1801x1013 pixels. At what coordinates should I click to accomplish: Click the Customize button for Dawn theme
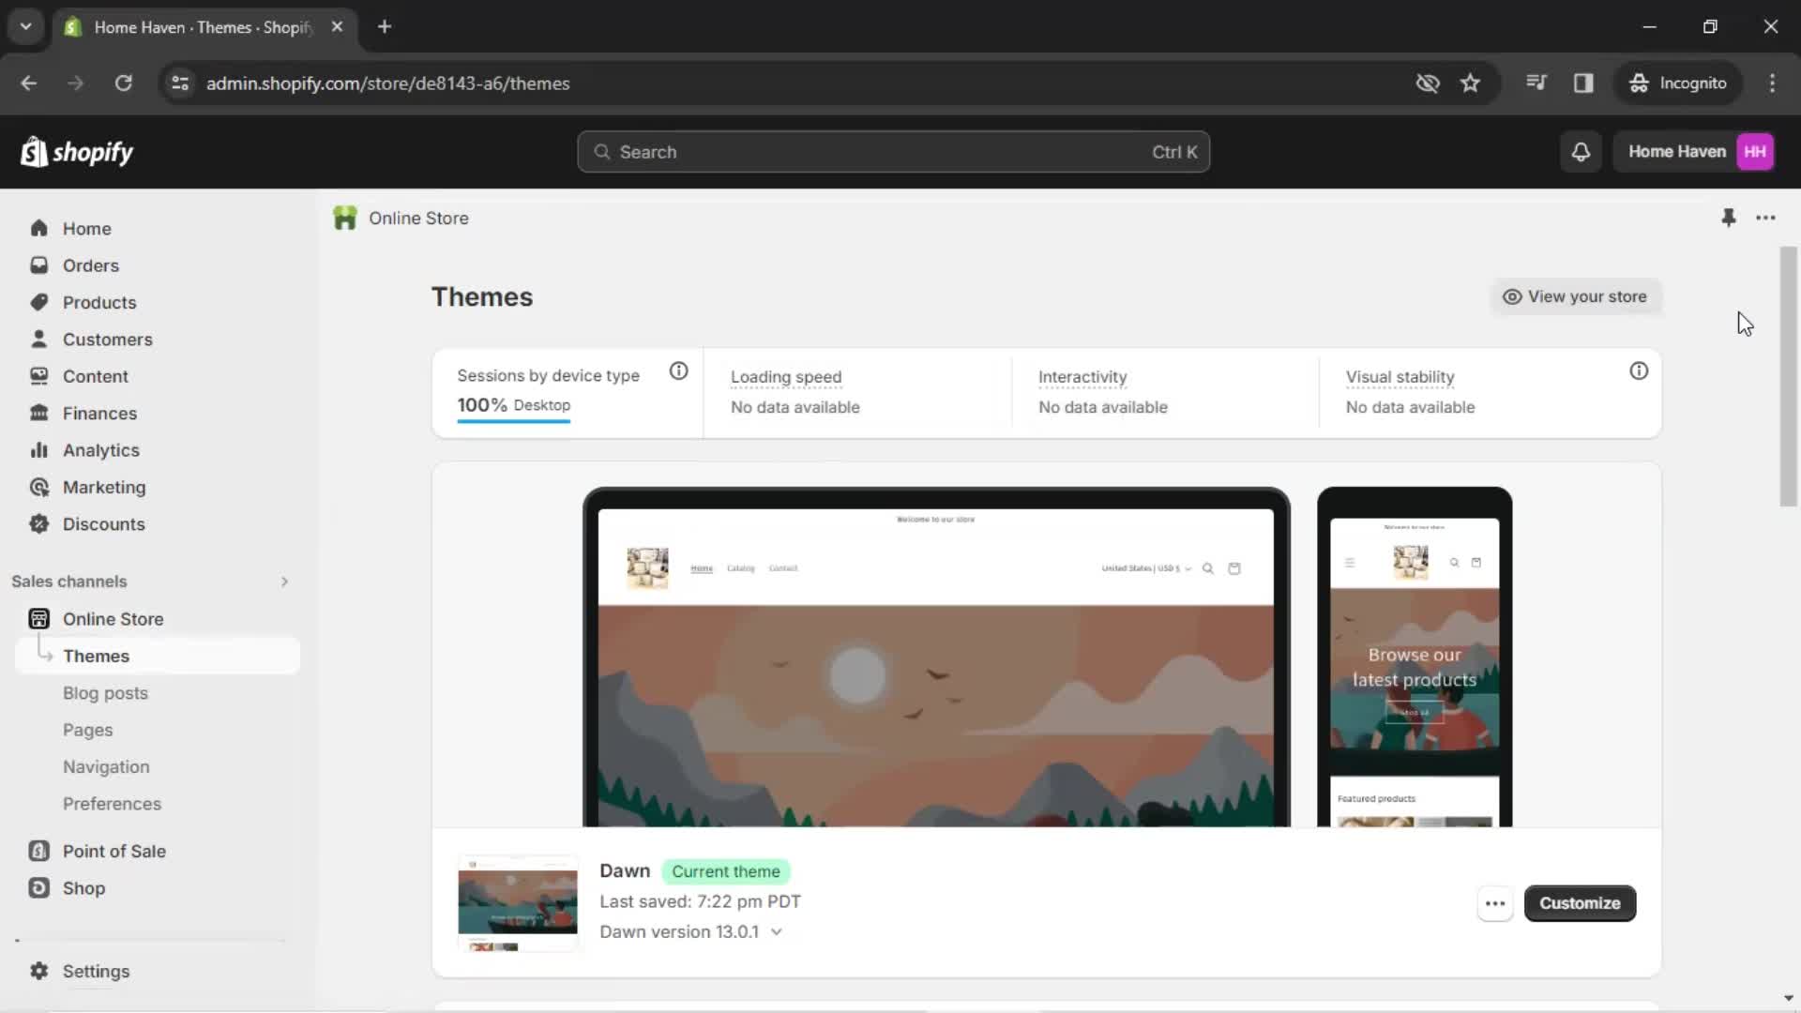click(1580, 903)
